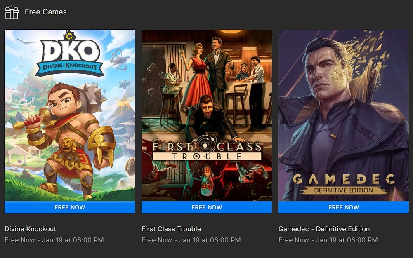This screenshot has height=258, width=413.
Task: Select the Divine Knockout title text
Action: click(30, 229)
